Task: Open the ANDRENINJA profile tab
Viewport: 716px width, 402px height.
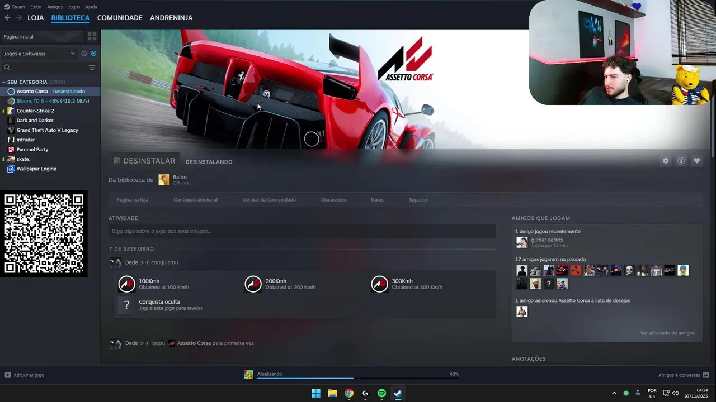Action: point(171,18)
